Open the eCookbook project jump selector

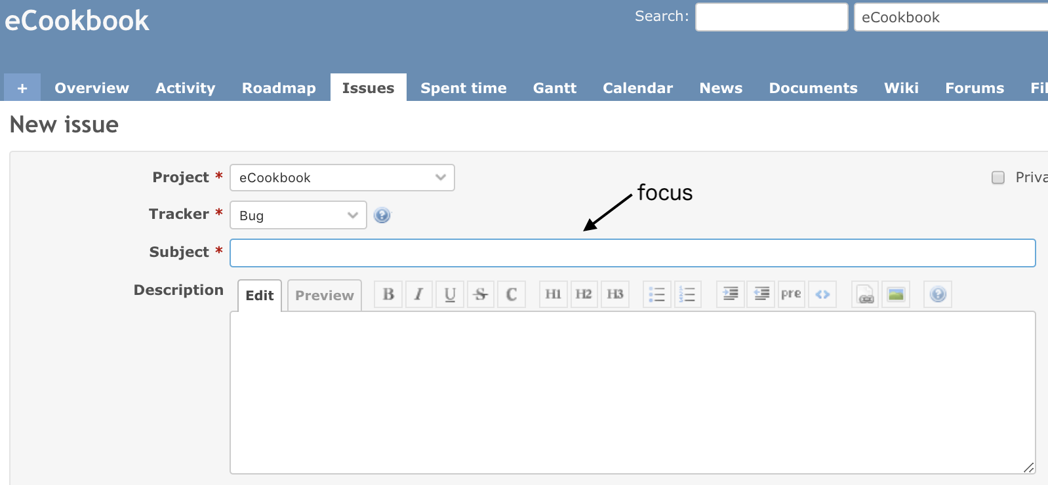pyautogui.click(x=951, y=18)
